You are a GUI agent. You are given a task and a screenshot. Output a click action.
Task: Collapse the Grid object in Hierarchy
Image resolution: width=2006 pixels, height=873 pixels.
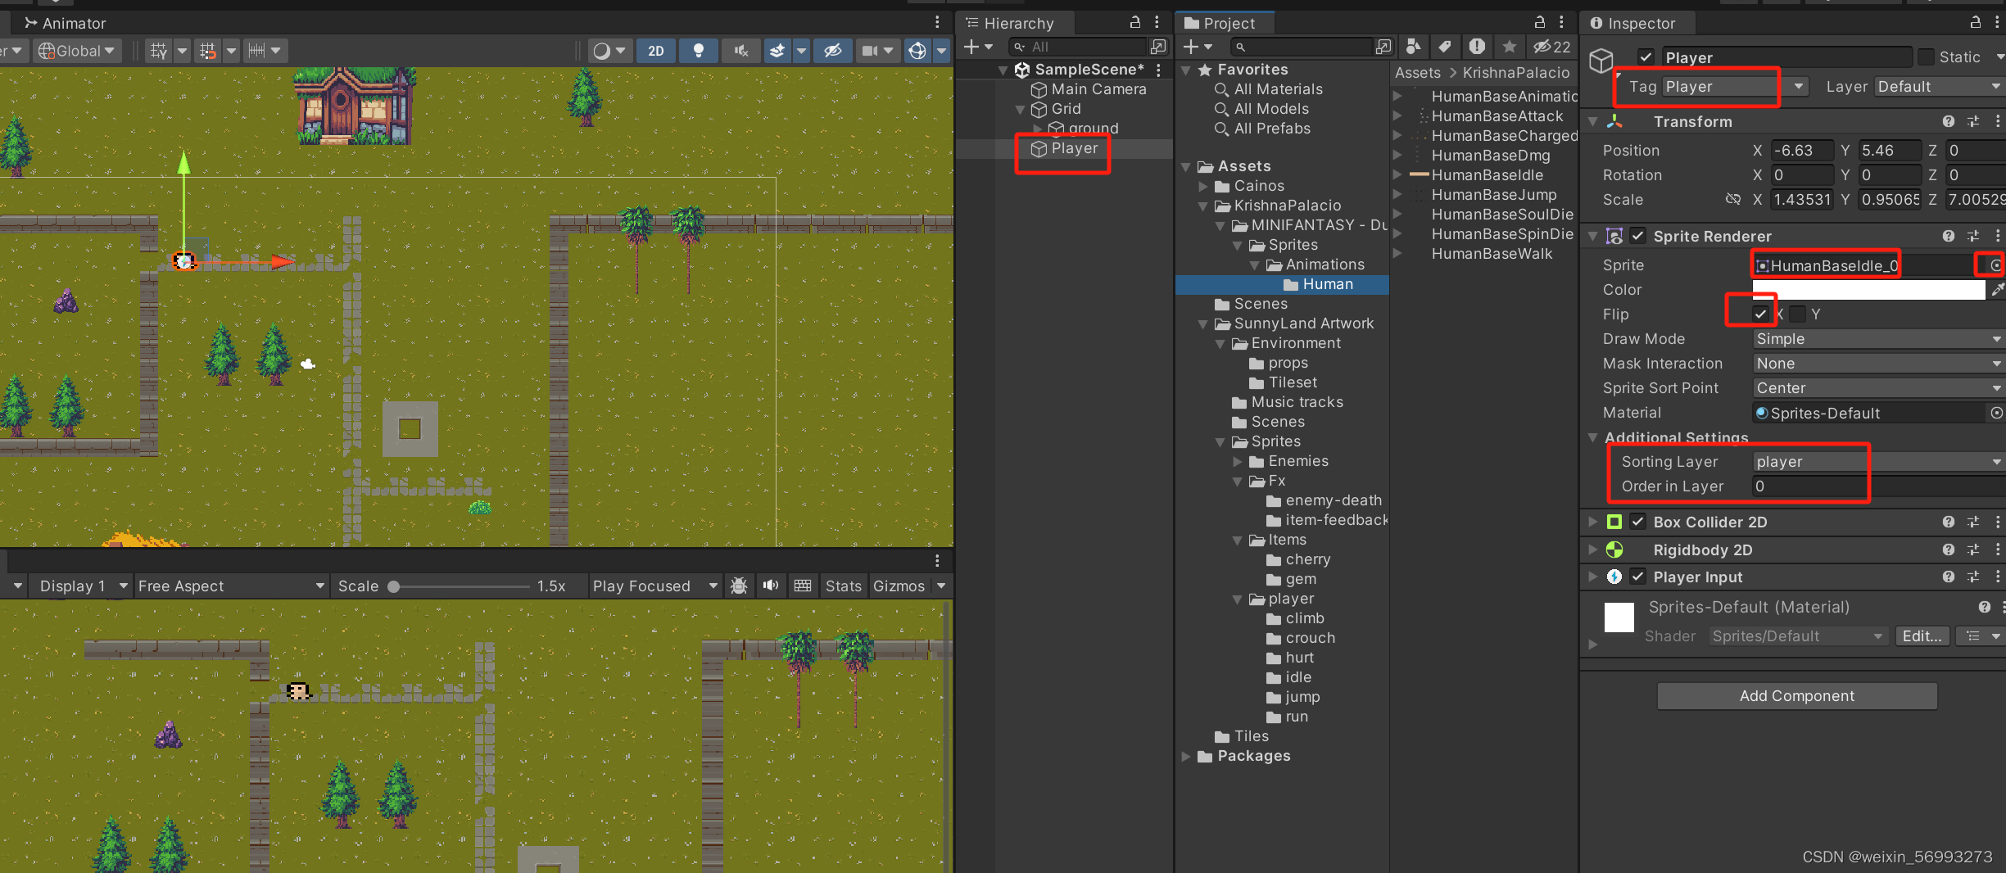click(x=1020, y=110)
